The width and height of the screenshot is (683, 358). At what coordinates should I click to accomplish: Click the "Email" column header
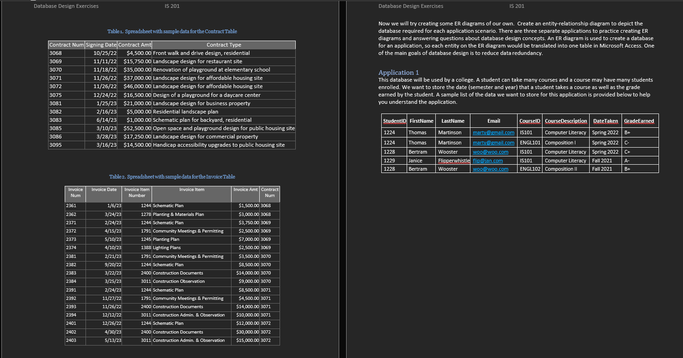494,121
